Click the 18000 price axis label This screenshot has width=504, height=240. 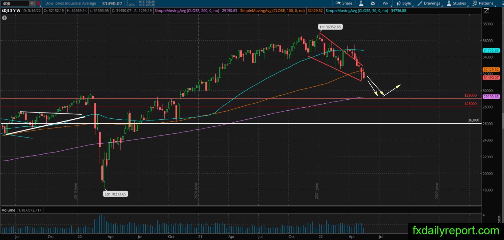tap(488, 190)
